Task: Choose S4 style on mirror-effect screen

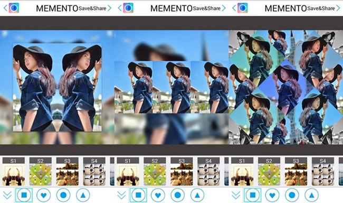Action: point(94,171)
